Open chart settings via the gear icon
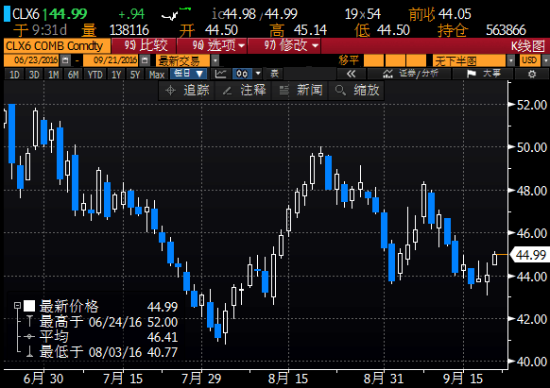The image size is (550, 388). (x=532, y=74)
